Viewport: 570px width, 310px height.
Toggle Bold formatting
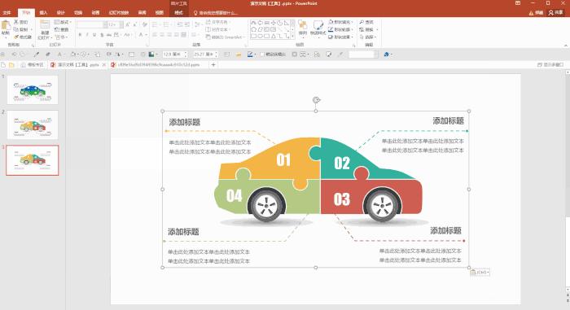tap(80, 35)
